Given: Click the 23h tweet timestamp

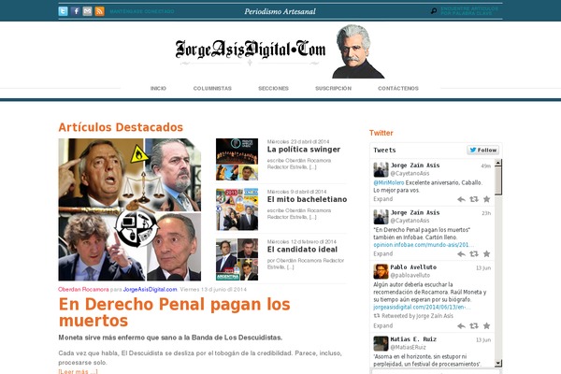Looking at the screenshot, I should [486, 213].
